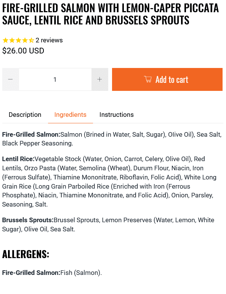Click the Lentil Rice ingredient label
The image size is (226, 294).
[x=18, y=159]
